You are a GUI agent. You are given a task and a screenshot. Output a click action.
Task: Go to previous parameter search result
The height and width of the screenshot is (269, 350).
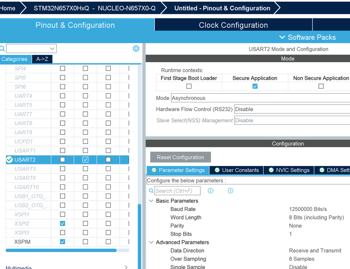click(x=211, y=191)
